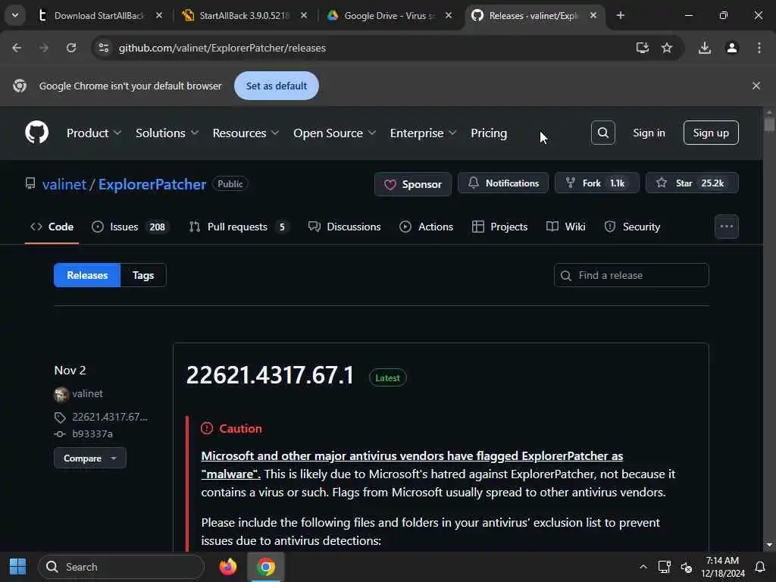Image resolution: width=776 pixels, height=582 pixels.
Task: Open a new browser tab
Action: [x=620, y=15]
